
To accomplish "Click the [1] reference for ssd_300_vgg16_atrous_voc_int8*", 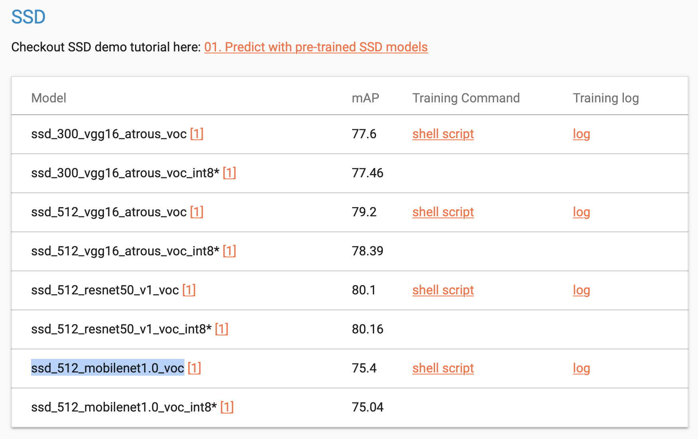I will point(230,173).
